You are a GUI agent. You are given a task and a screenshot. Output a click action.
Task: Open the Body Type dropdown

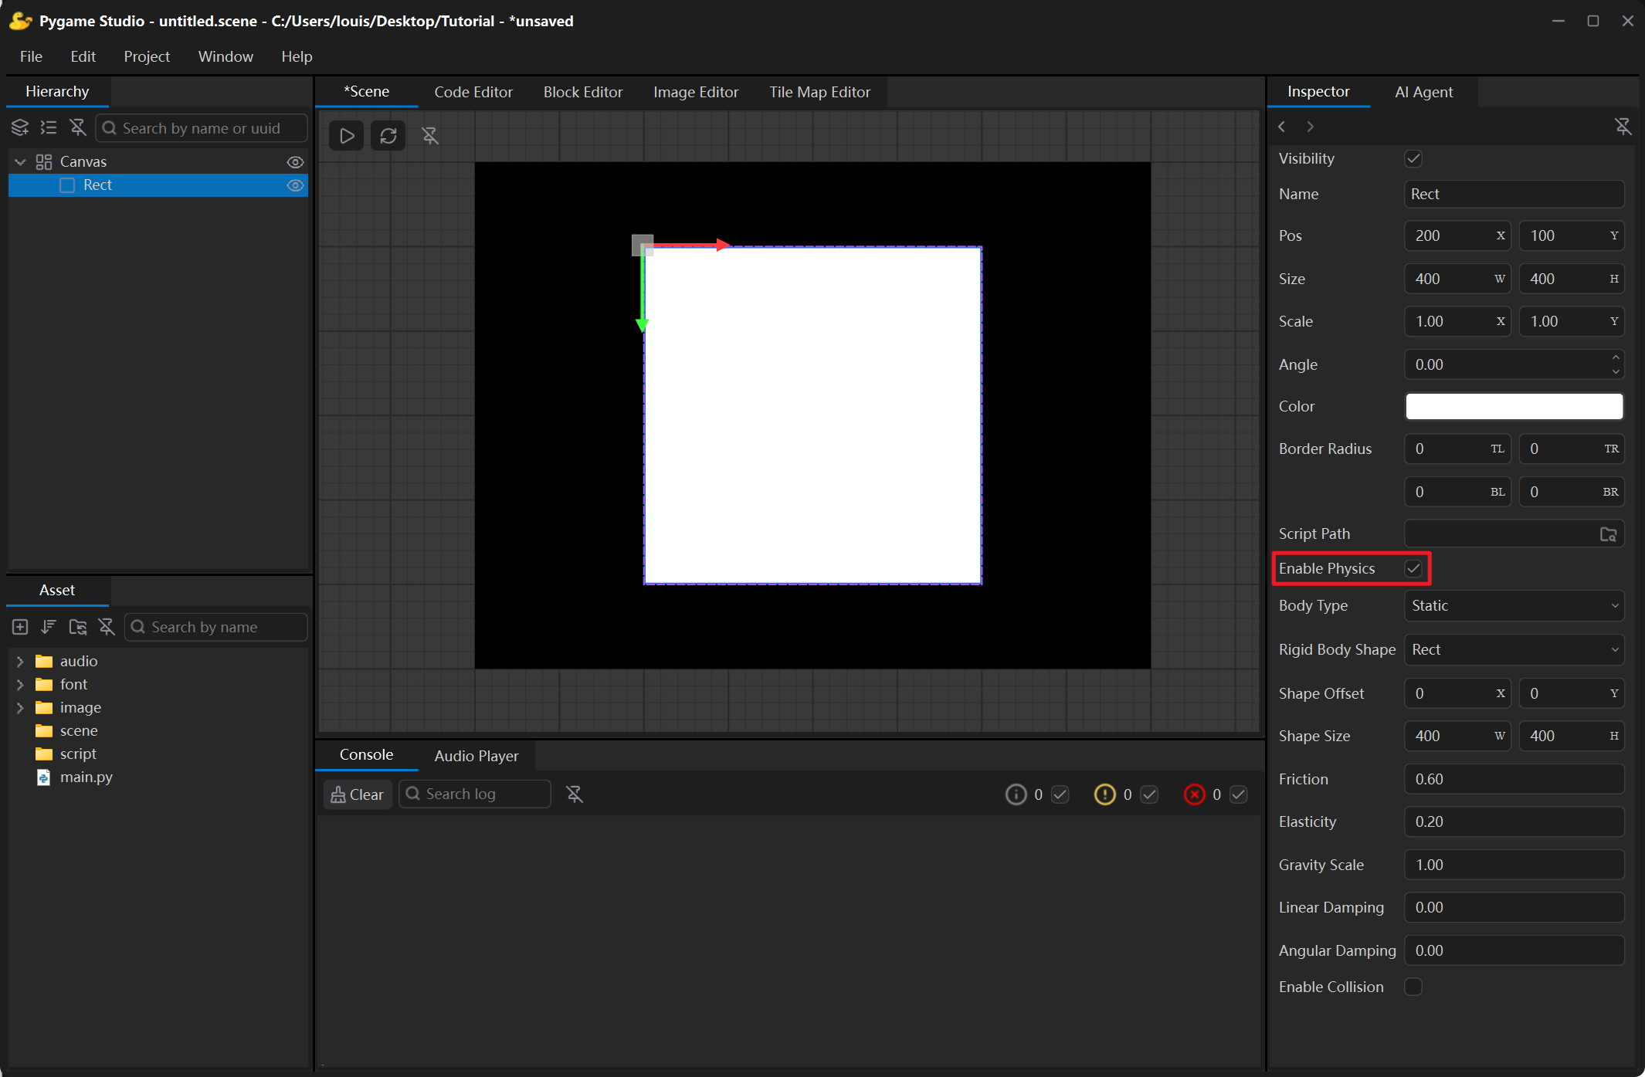click(x=1514, y=605)
